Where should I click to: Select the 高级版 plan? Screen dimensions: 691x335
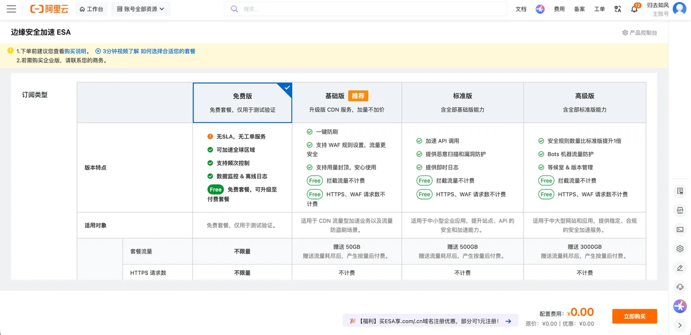click(x=584, y=102)
